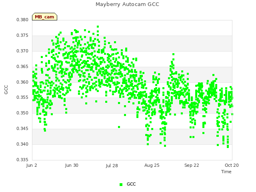Click the Time axis title
The height and width of the screenshot is (192, 256).
click(x=226, y=172)
